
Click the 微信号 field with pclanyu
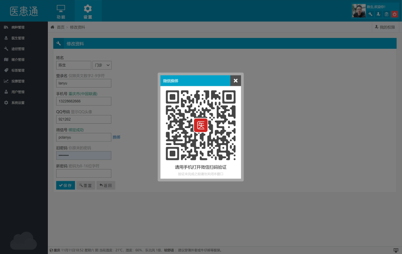pos(84,137)
